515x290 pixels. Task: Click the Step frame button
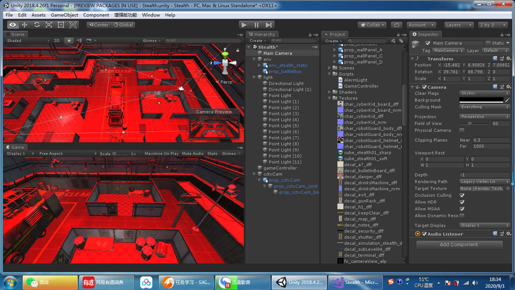[268, 25]
